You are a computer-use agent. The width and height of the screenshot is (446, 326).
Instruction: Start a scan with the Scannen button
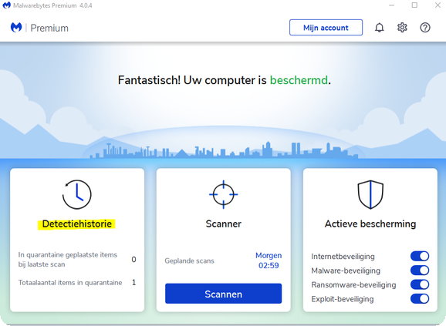click(x=223, y=294)
